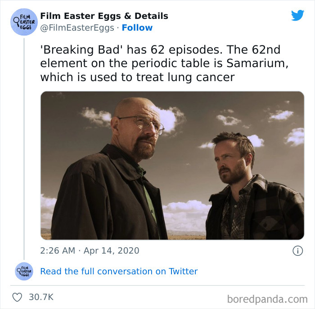Click the thread line connecting the avatars
This screenshot has width=315, height=309.
click(24, 149)
